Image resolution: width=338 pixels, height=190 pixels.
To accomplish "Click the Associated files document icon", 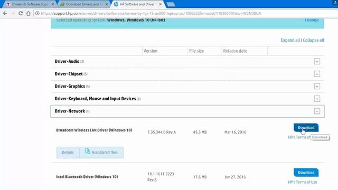I will (x=87, y=151).
